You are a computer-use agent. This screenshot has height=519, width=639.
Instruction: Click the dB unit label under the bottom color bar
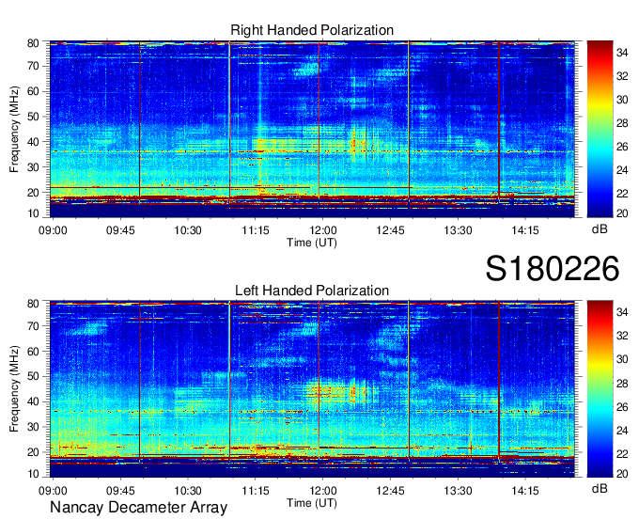pos(600,489)
